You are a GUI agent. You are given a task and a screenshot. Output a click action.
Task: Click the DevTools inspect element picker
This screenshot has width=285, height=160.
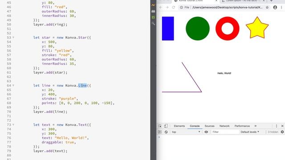160,126
